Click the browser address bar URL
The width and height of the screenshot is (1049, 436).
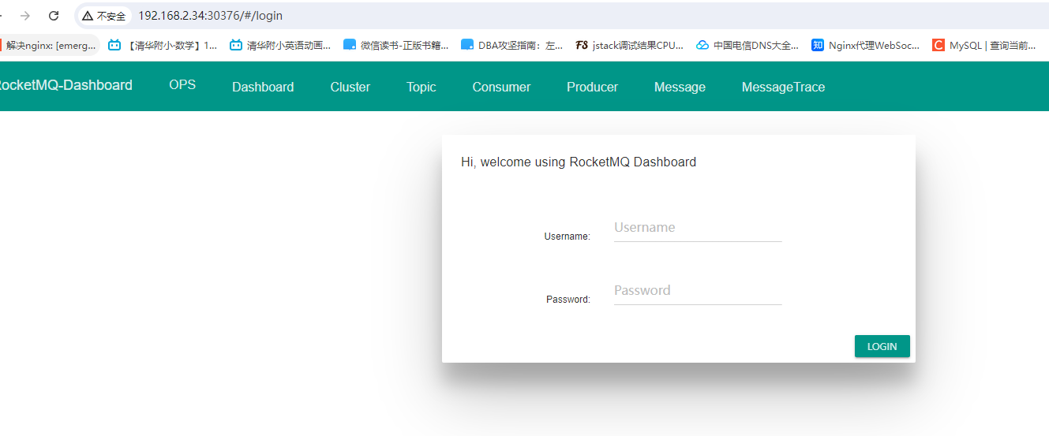(x=210, y=16)
